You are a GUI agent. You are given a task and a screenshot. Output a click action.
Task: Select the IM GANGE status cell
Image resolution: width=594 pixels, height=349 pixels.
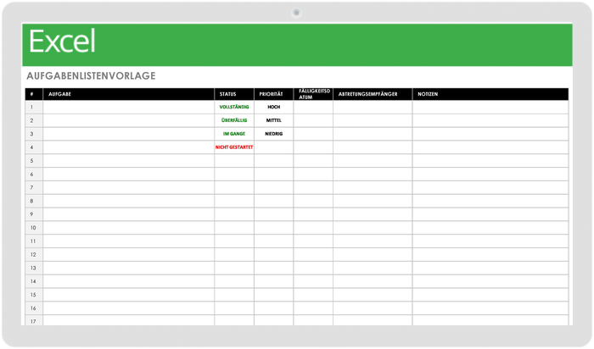click(234, 134)
